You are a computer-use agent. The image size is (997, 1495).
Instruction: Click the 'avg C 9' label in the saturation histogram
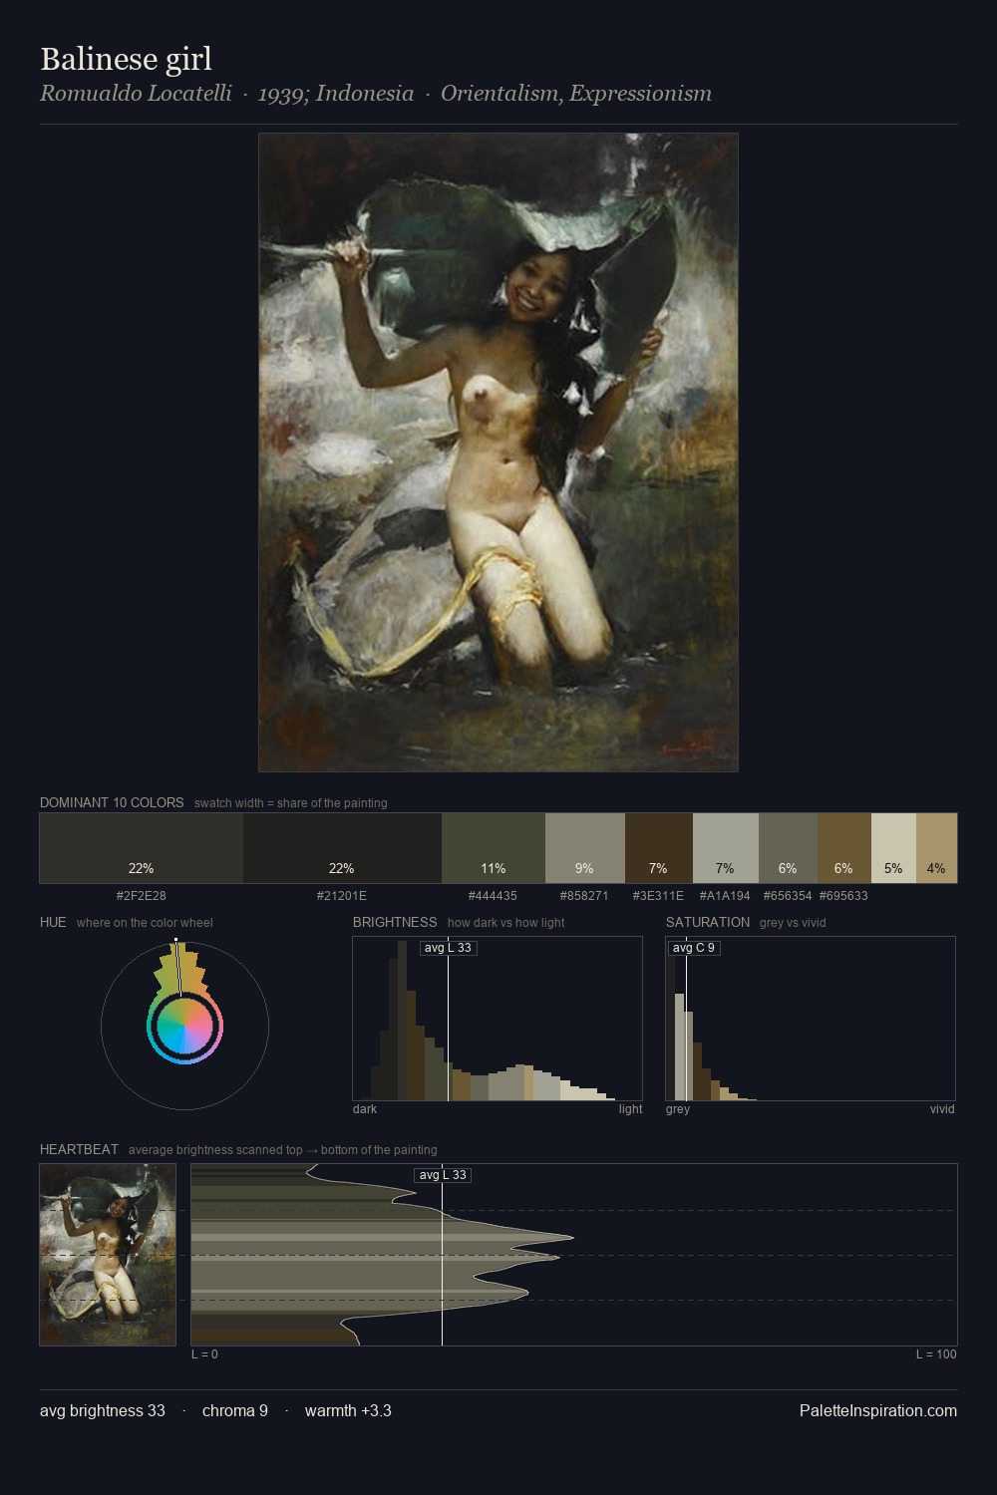click(693, 948)
